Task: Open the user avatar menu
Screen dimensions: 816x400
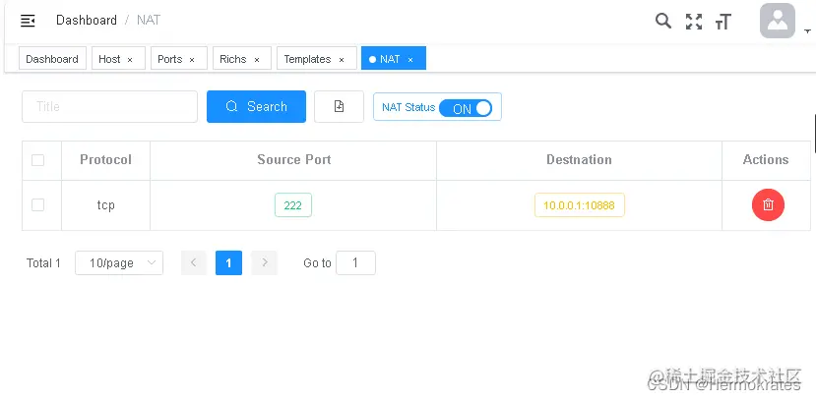Action: coord(778,21)
